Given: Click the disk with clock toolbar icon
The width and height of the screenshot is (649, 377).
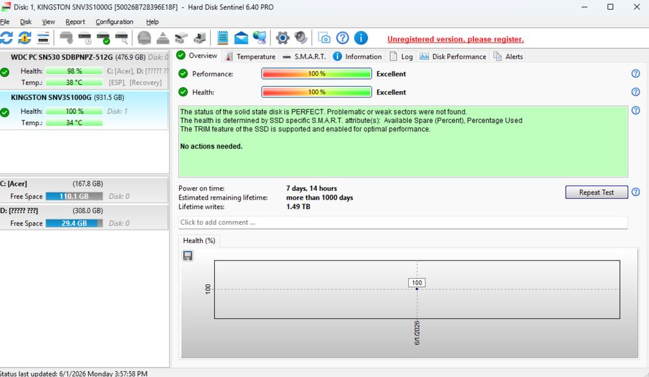Looking at the screenshot, I should click(85, 38).
